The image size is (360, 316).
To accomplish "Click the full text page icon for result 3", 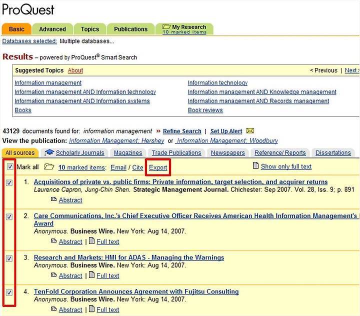I will (x=91, y=274).
